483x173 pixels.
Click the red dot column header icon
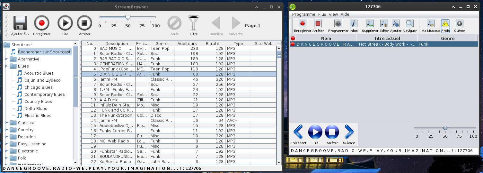point(293,38)
